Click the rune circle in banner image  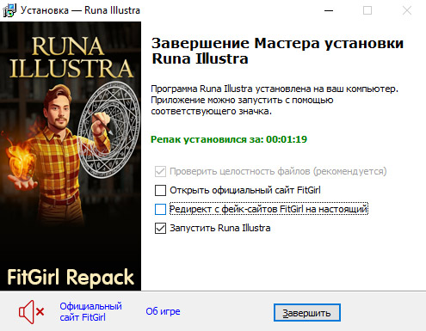click(109, 129)
